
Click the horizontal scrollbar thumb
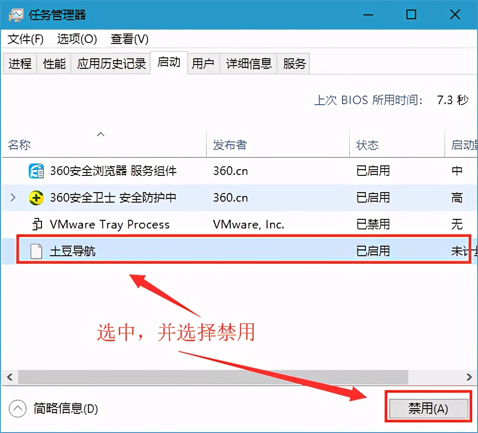click(x=213, y=377)
